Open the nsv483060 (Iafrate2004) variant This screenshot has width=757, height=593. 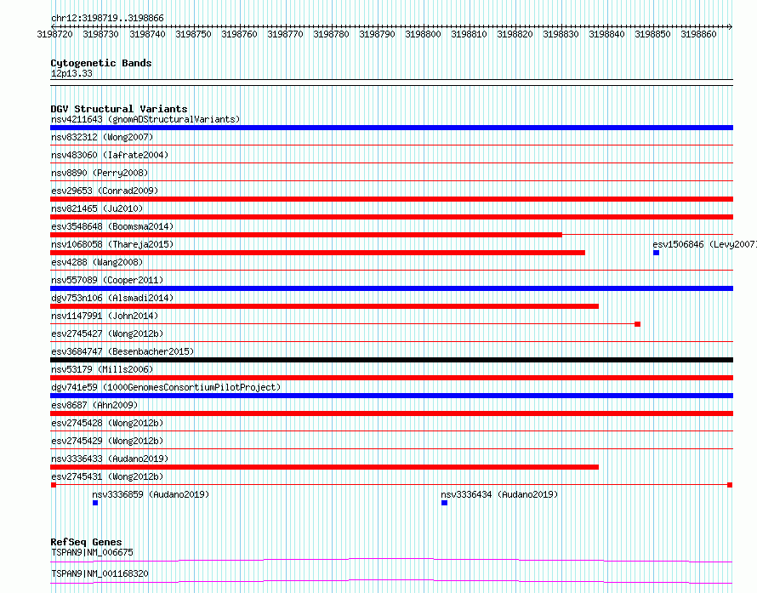coord(110,155)
